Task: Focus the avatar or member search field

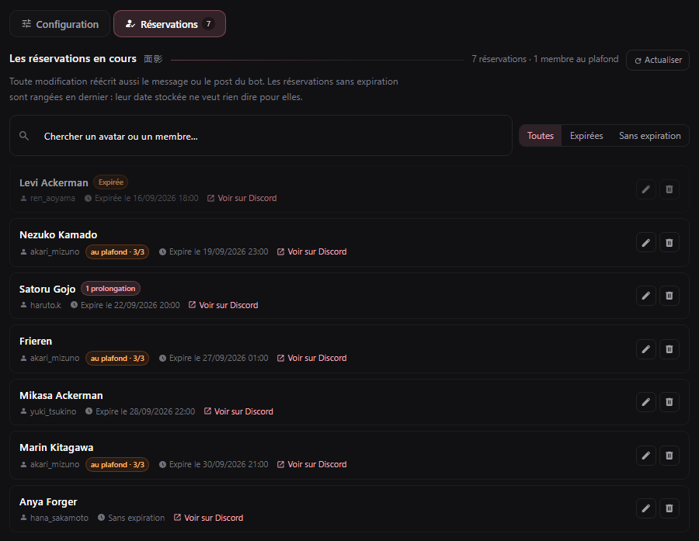Action: (261, 136)
